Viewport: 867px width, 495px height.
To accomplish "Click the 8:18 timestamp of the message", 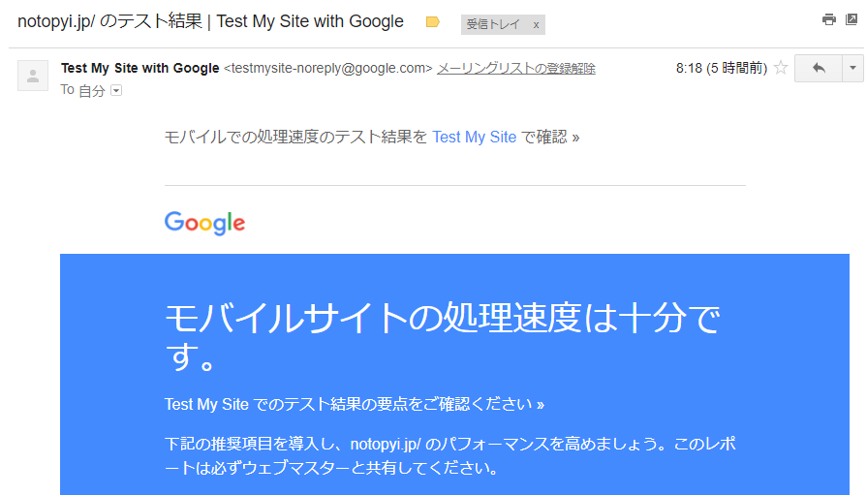I will 721,69.
